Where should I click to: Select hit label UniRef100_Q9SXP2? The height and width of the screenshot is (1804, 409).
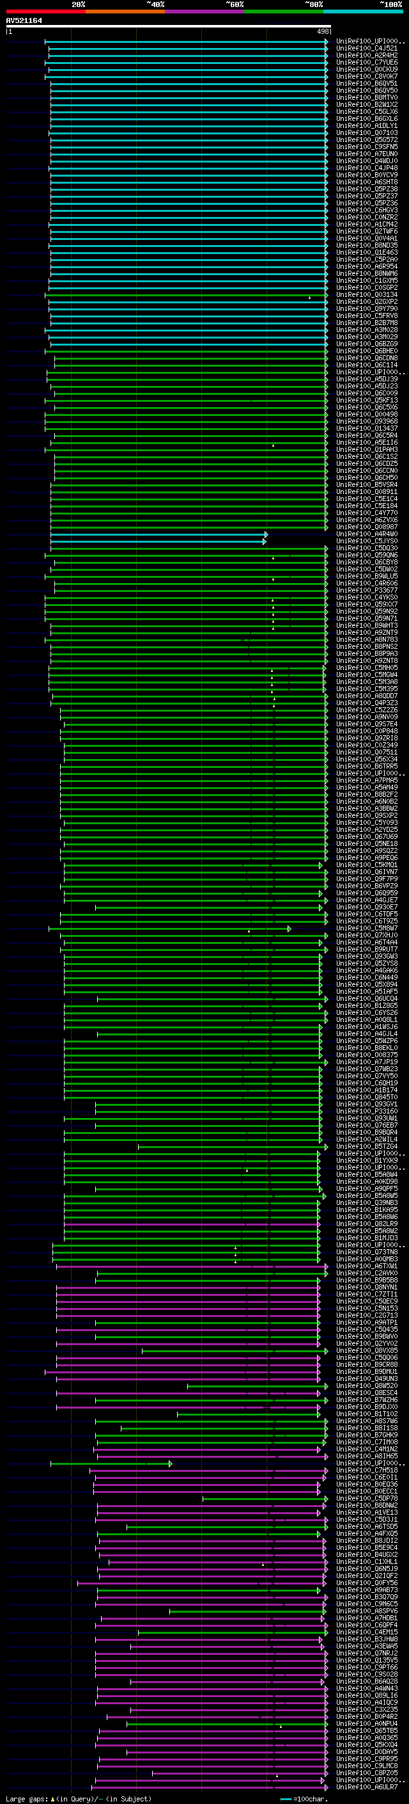point(367,816)
